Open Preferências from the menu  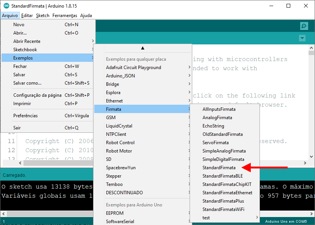47,116
